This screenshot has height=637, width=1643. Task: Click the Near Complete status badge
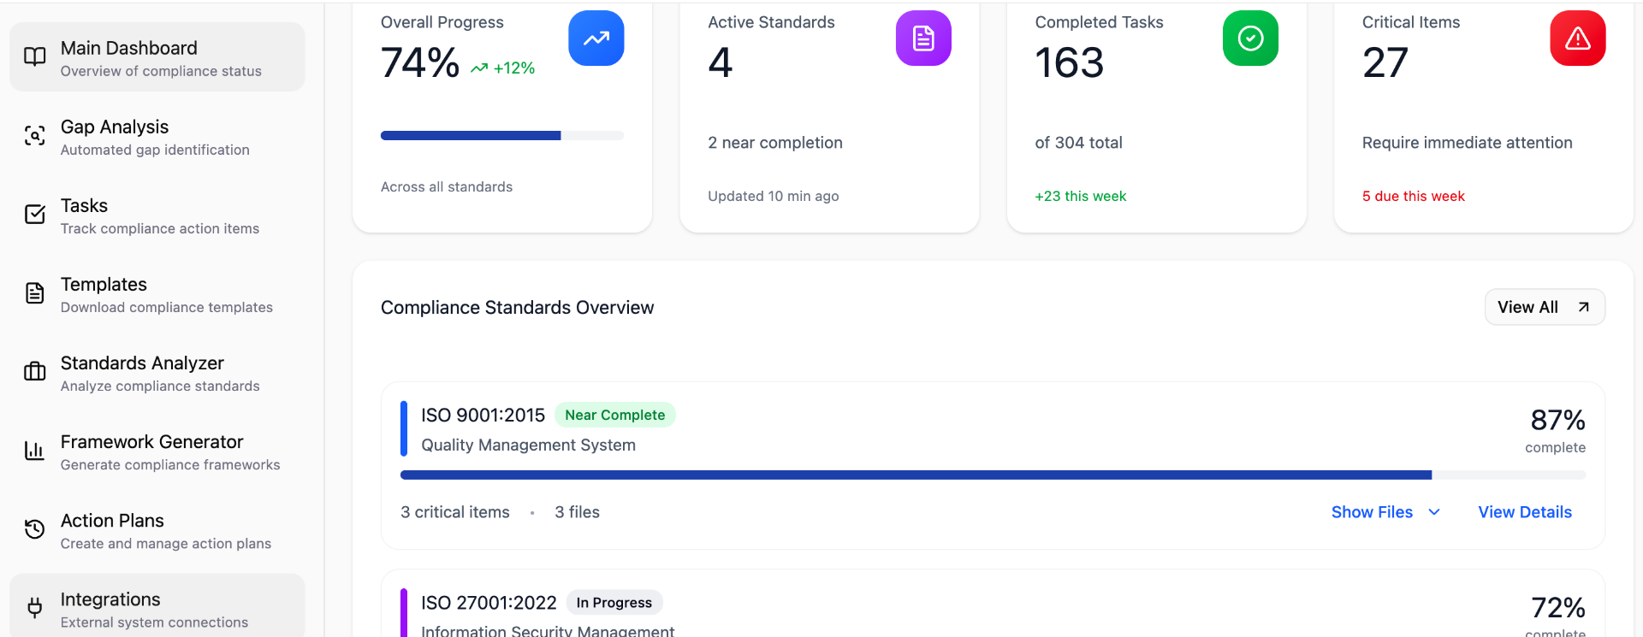point(614,415)
